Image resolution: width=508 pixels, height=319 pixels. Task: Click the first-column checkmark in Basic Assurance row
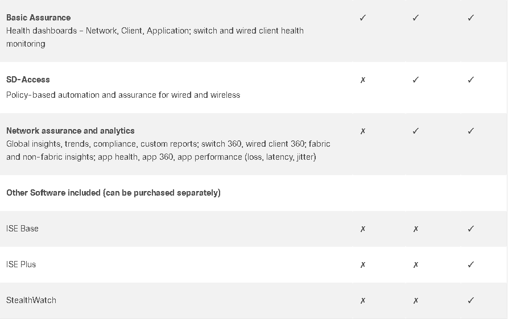coord(363,18)
